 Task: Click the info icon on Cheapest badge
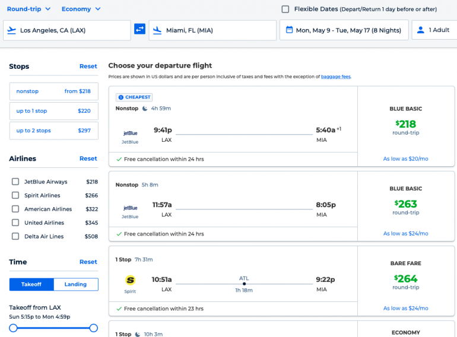pos(120,97)
